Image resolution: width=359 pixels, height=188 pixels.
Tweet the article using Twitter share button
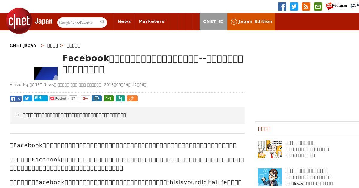click(28, 98)
